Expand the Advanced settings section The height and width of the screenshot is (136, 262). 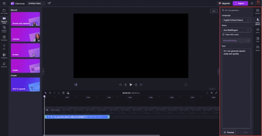(236, 40)
